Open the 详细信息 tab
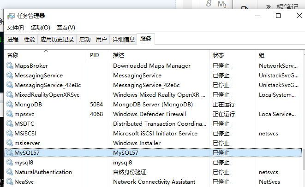Screen dimensions: 305x187 point(124,40)
